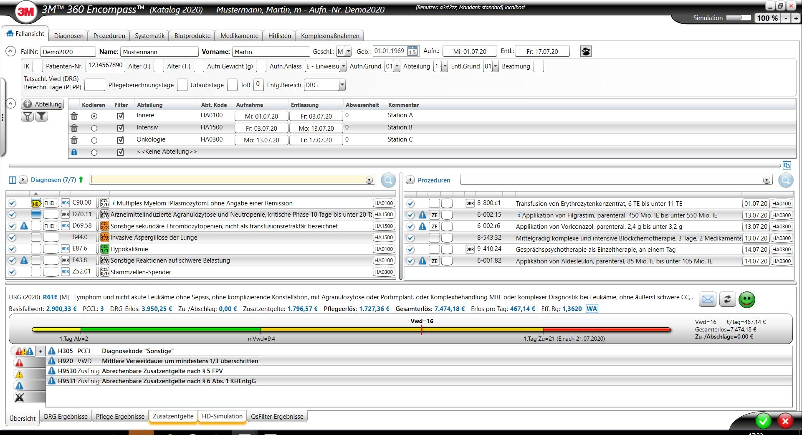Click the FHD+ badge for C90.00
The image size is (802, 435).
[51, 203]
